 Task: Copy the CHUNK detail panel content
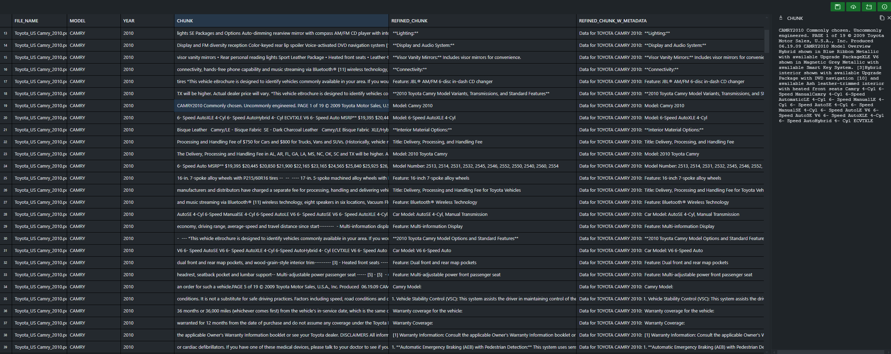881,18
